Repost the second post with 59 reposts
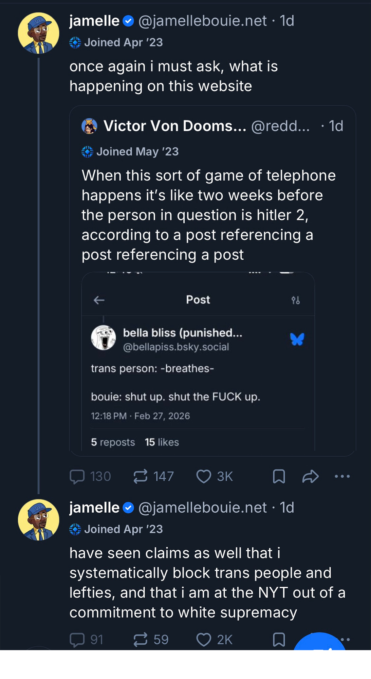Viewport: 371px width, 679px height. (141, 639)
